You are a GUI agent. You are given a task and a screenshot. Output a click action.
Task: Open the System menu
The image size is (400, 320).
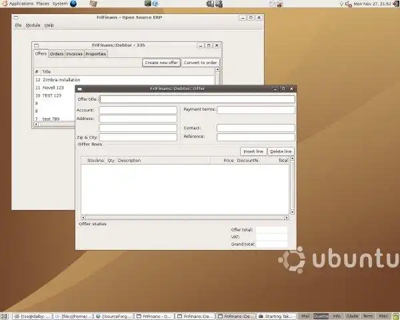60,4
